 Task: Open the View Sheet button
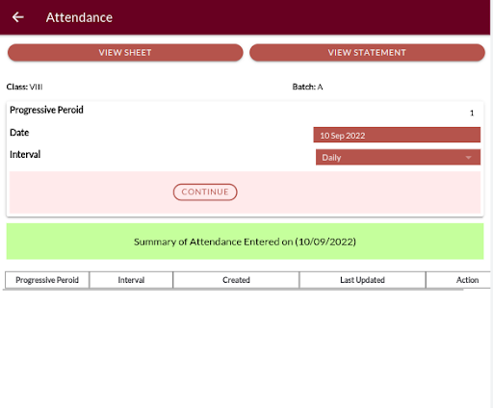125,53
